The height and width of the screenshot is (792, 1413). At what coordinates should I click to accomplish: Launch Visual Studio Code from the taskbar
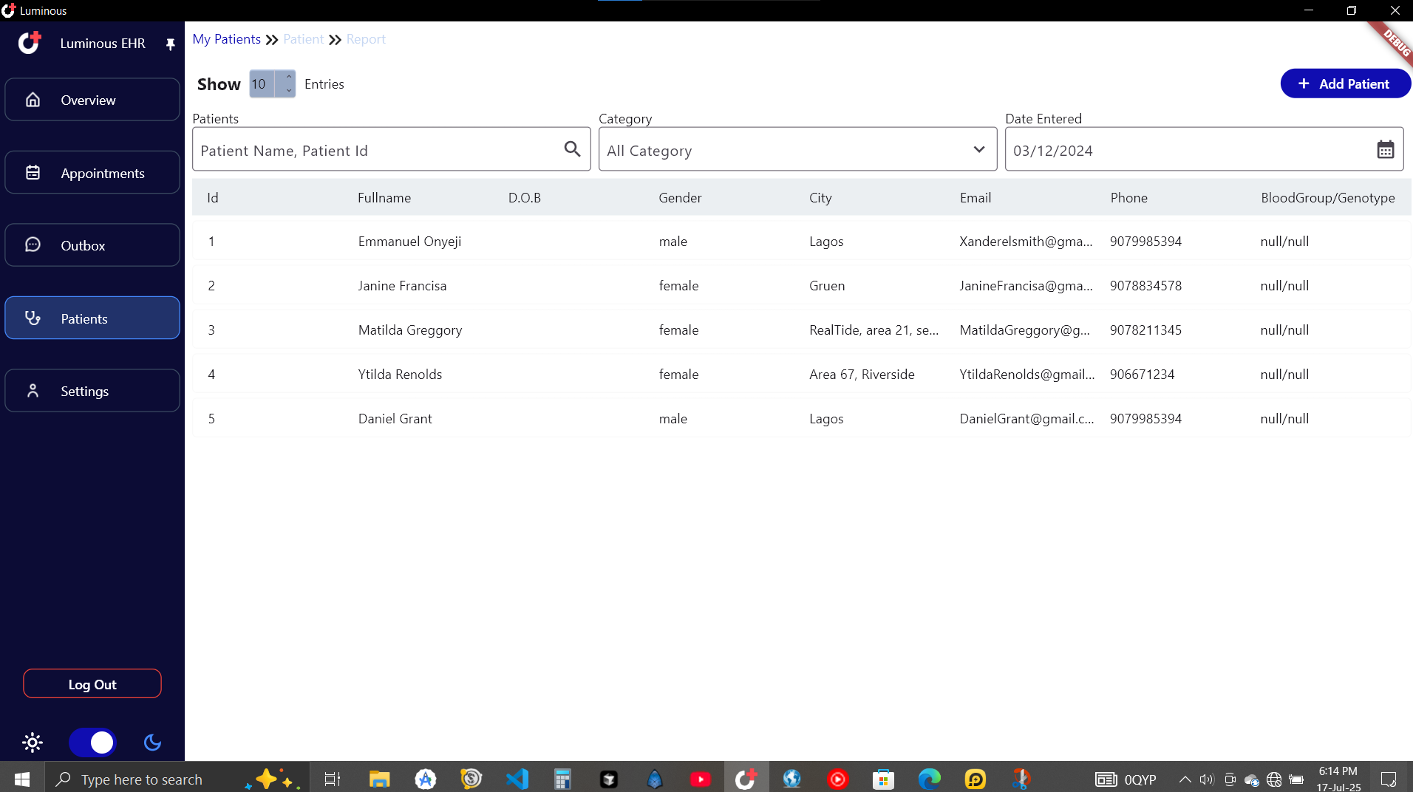tap(517, 778)
